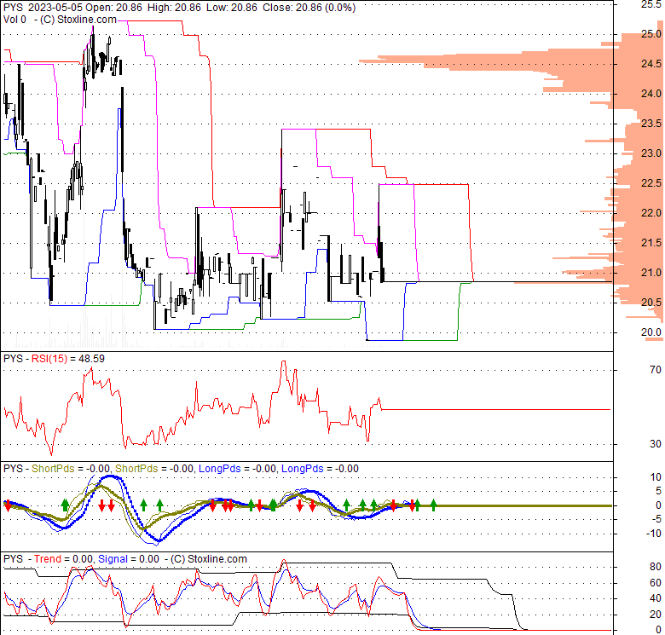
Task: Click the 20 label on bottom panel axis
Action: (x=656, y=615)
